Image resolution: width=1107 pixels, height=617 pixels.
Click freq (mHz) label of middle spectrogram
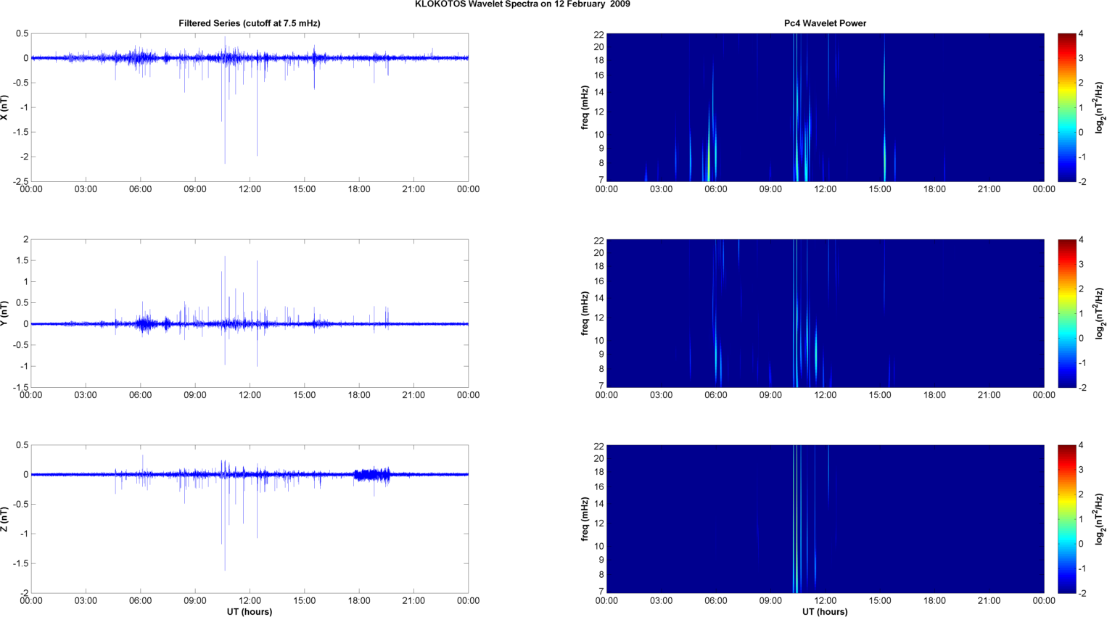[x=585, y=313]
